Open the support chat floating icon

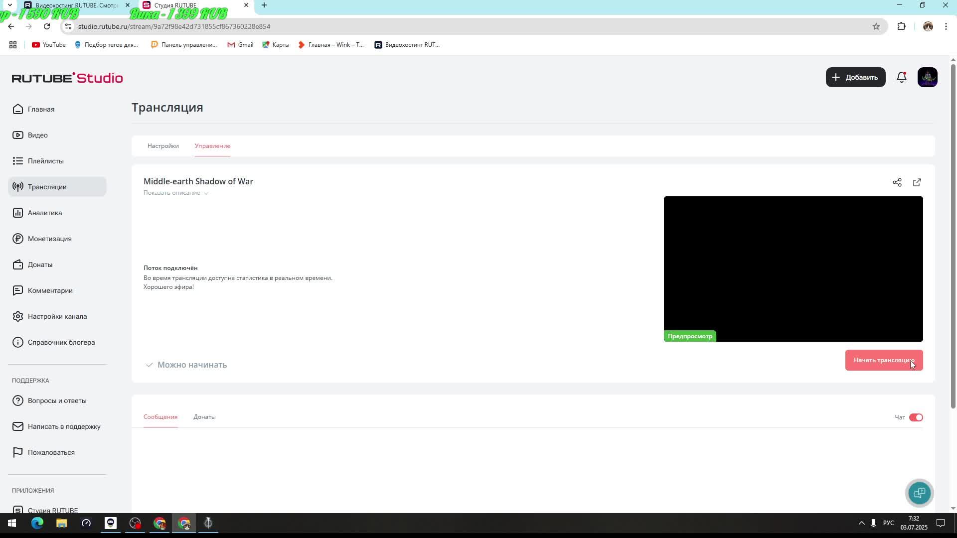point(919,493)
